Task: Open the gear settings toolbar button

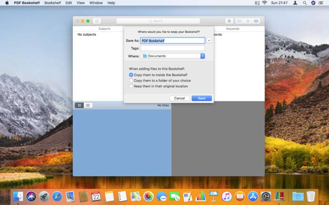Action: 229,21
